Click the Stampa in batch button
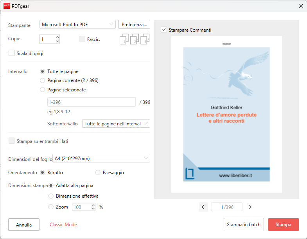This screenshot has width=307, height=239. point(244,225)
